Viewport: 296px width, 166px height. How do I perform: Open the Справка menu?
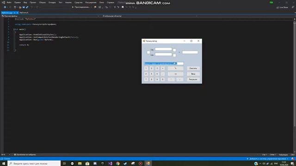pos(111,2)
